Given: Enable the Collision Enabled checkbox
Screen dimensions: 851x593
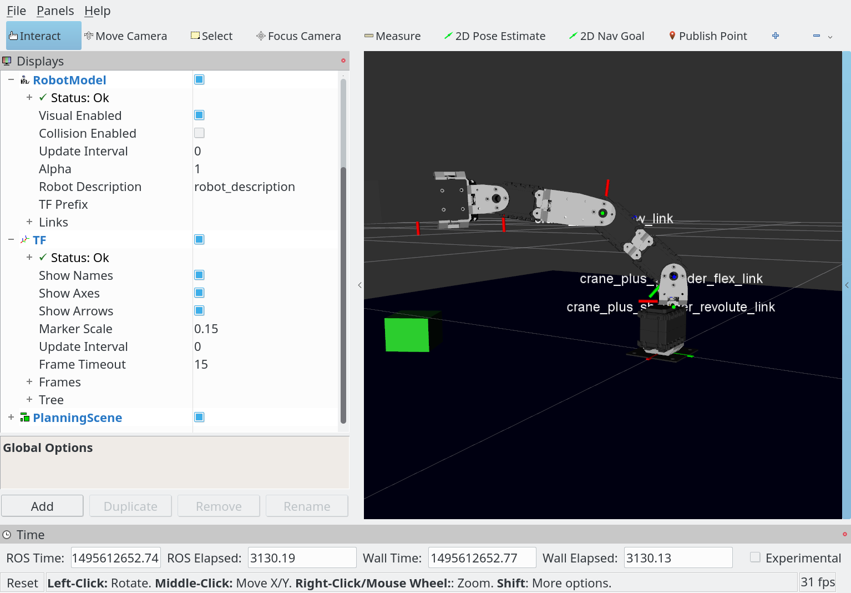Looking at the screenshot, I should [199, 133].
